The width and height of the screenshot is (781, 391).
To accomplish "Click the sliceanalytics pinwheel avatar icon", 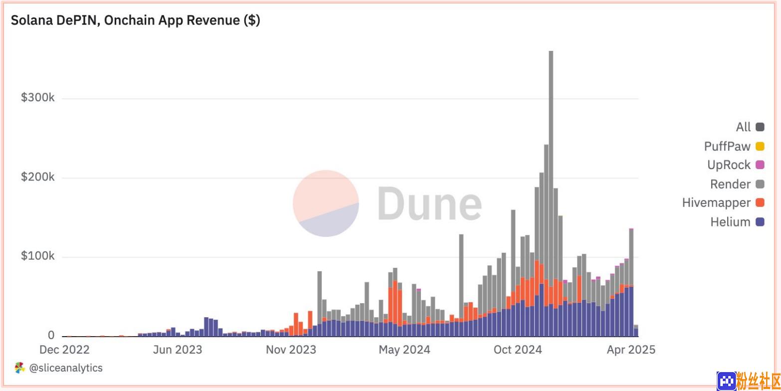I will point(19,368).
